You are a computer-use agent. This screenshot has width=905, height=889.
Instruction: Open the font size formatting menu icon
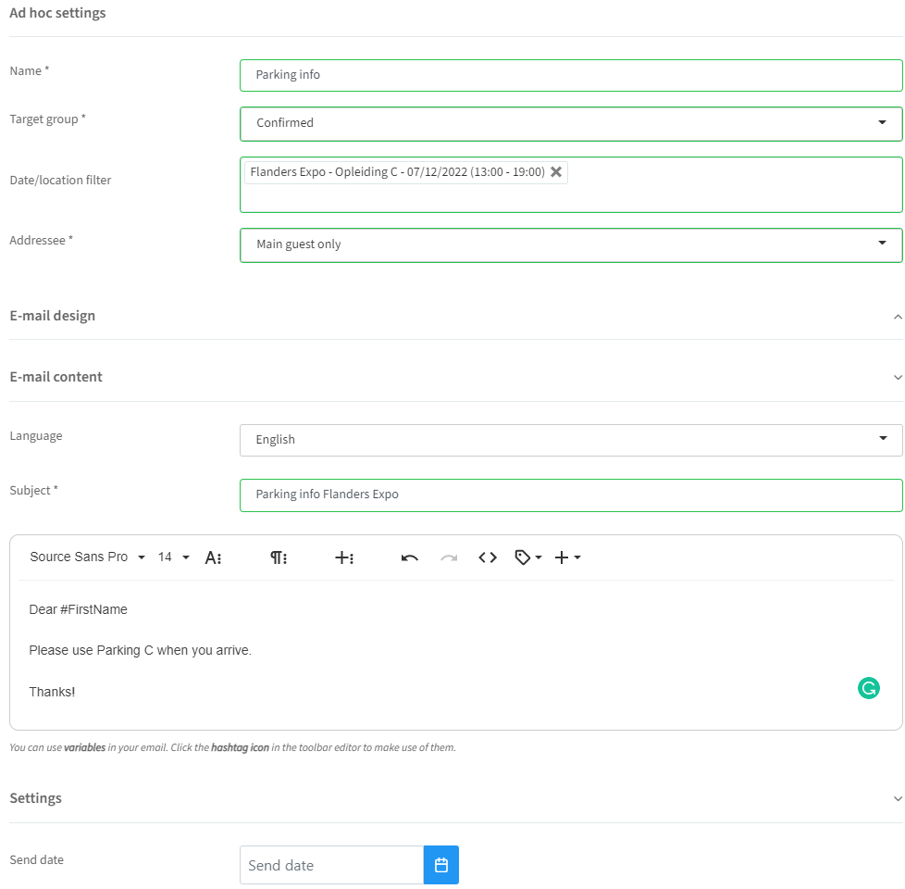[213, 558]
